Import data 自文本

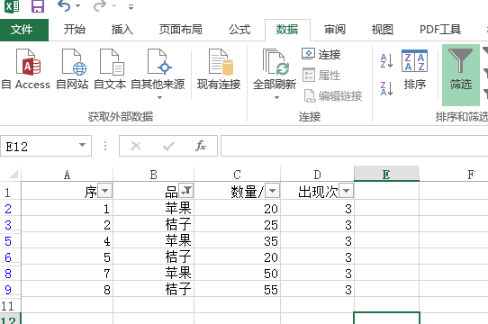110,69
